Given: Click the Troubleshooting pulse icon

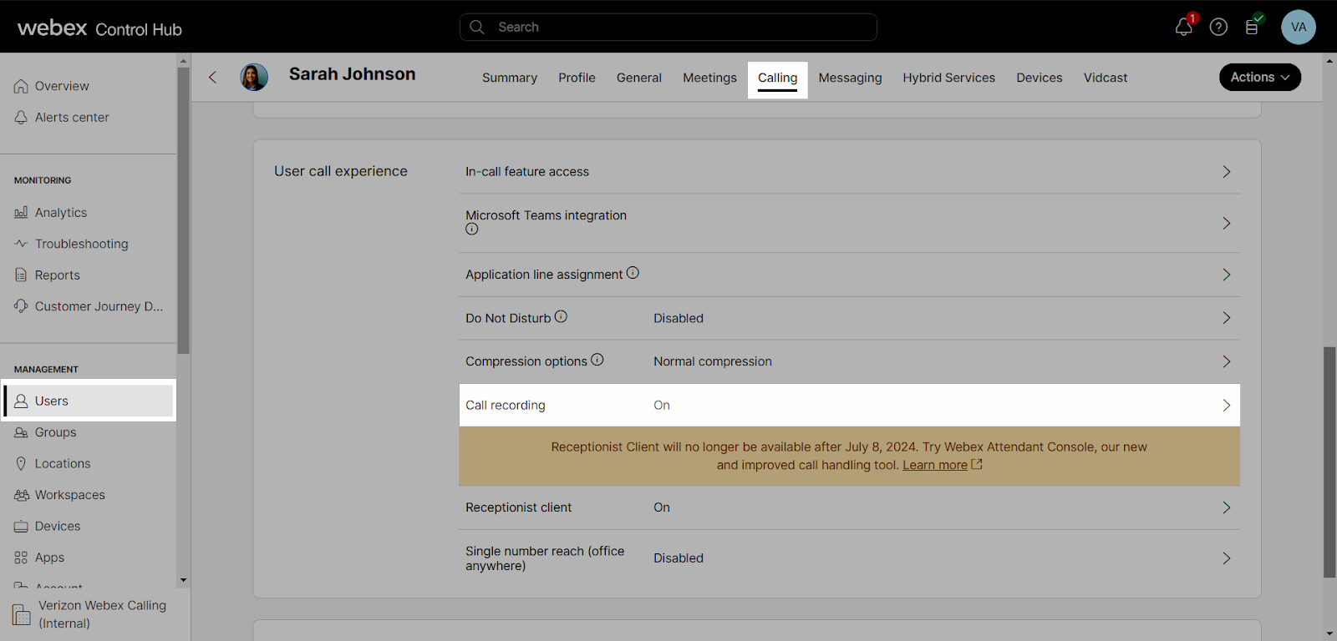Looking at the screenshot, I should click(21, 244).
